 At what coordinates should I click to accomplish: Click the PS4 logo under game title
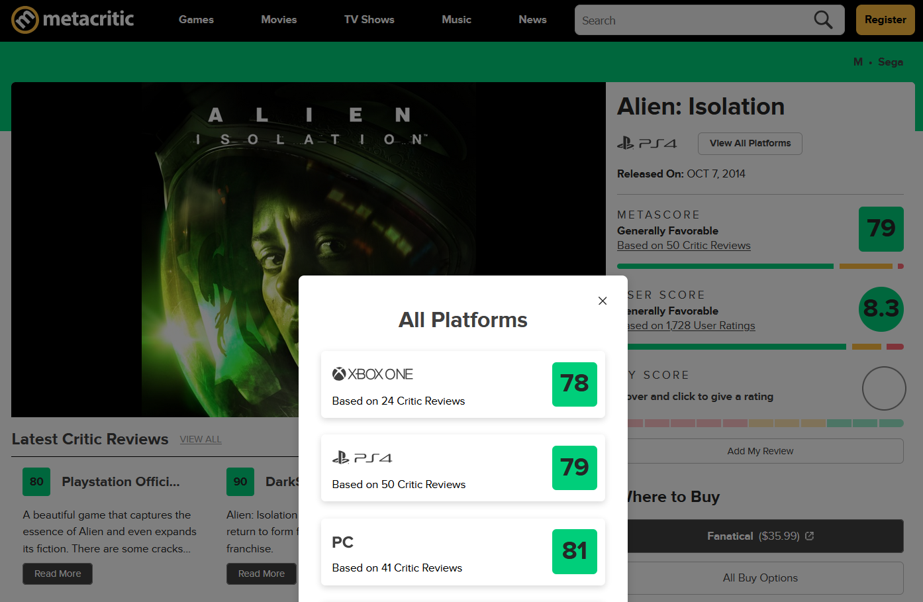pos(647,143)
